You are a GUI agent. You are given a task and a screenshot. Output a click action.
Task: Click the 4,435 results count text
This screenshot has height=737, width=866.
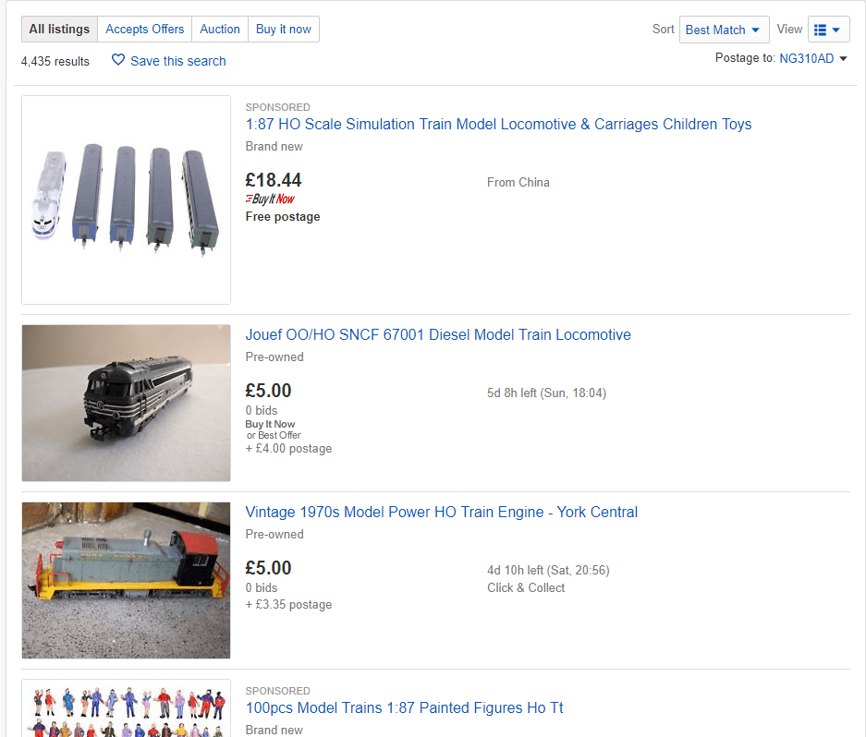click(55, 61)
